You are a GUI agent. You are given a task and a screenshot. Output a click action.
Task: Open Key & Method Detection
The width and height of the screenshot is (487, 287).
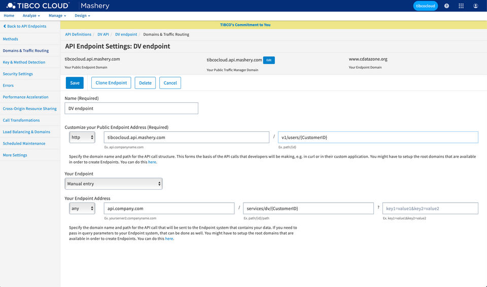coord(24,62)
